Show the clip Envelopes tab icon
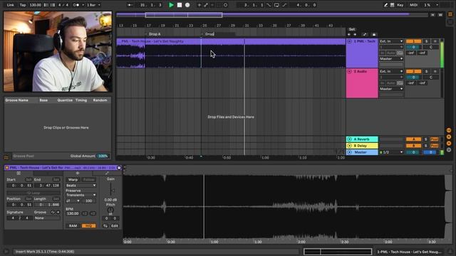 tap(107, 174)
